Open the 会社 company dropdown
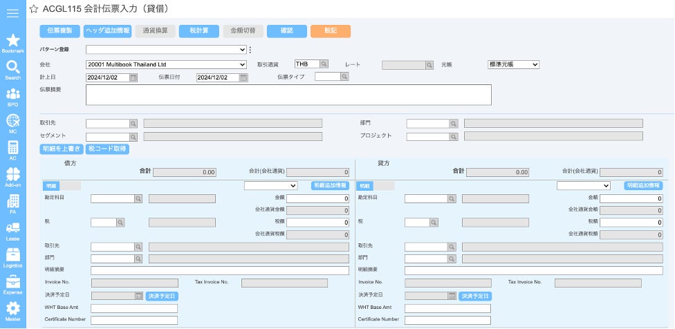Screen dimensions: 675x329 point(166,64)
